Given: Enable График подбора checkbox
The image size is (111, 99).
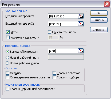Looking at the screenshot, I should point(54,77).
